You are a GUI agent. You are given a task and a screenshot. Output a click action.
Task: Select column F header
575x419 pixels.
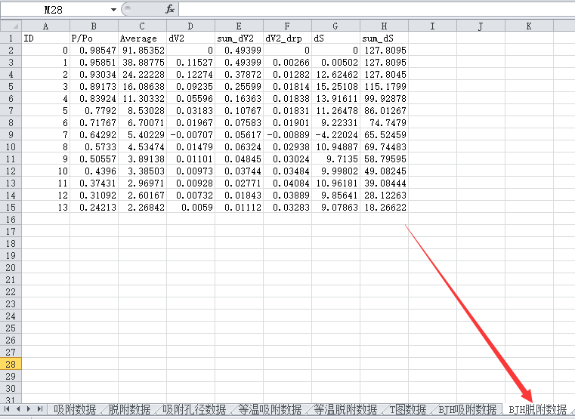(x=287, y=26)
